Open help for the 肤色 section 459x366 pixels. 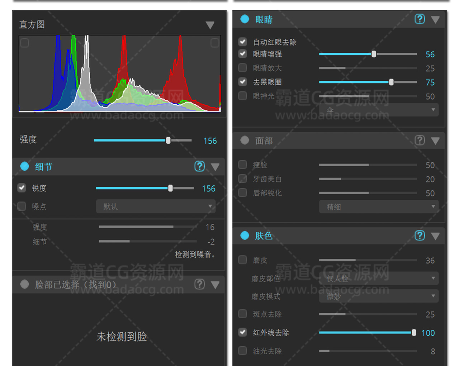(x=420, y=236)
